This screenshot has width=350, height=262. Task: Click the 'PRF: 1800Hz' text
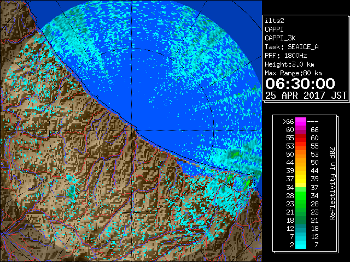point(285,56)
